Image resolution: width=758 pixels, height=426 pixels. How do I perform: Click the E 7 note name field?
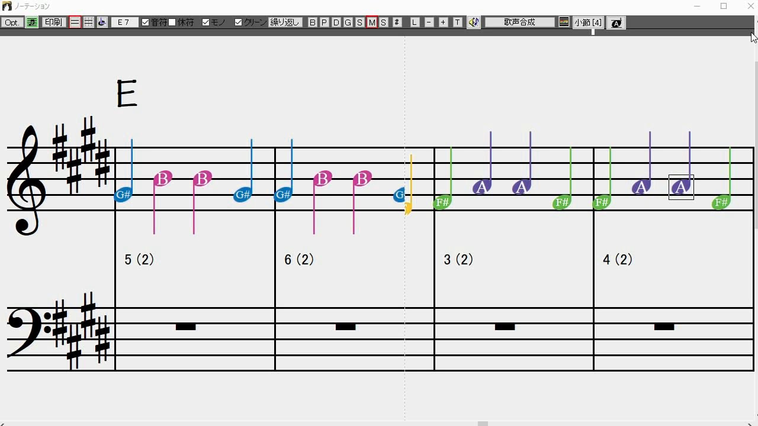[124, 22]
